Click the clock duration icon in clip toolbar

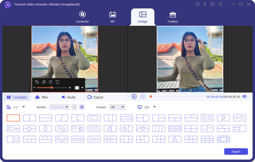(x=51, y=82)
